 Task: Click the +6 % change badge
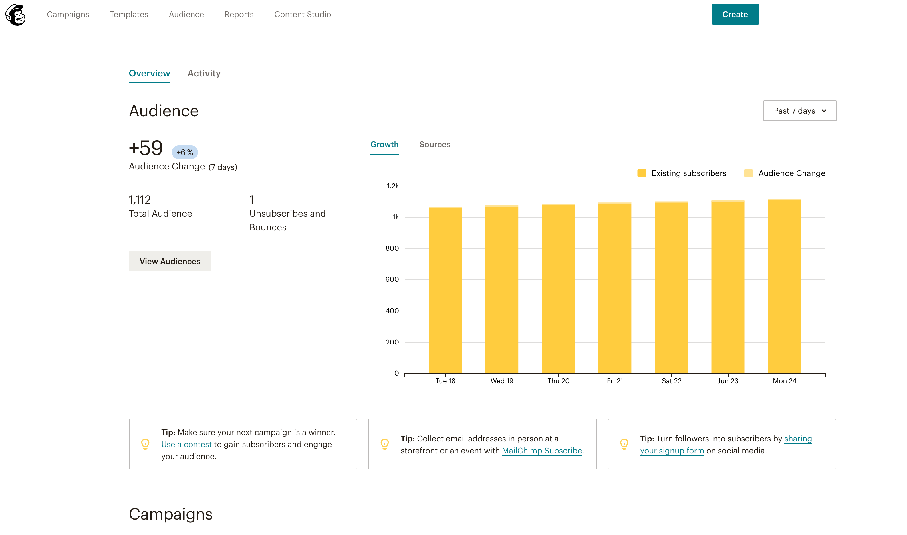click(185, 153)
